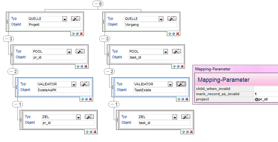This screenshot has width=278, height=142.
Task: Delete TaskExists validator node with red X
Action: click(x=187, y=99)
